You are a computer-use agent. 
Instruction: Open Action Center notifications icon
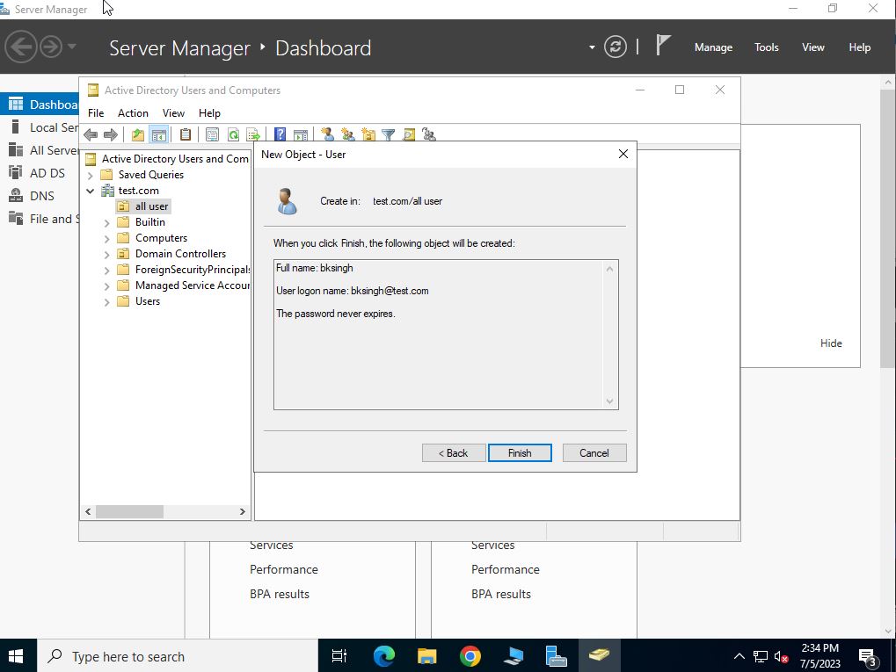868,658
